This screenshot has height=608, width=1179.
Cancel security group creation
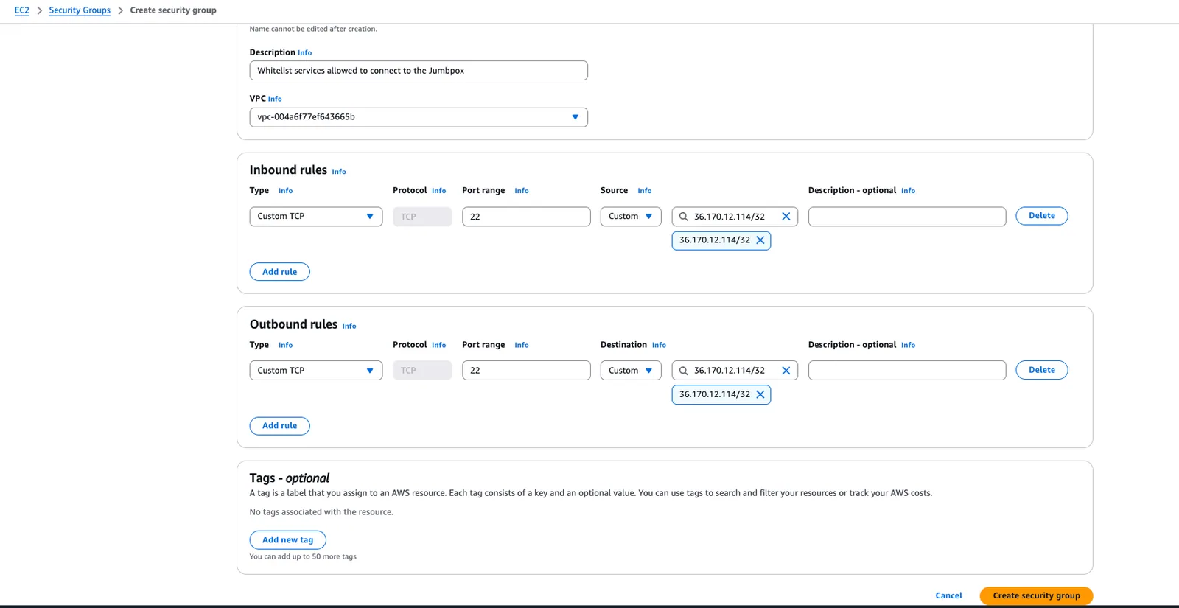point(948,595)
